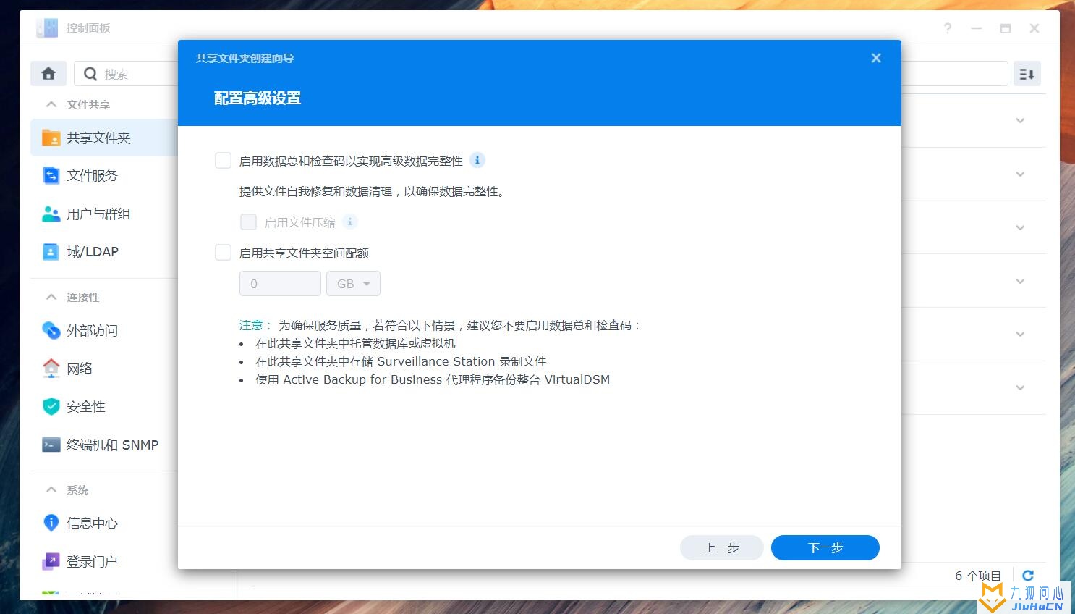1075x614 pixels.
Task: Open 域/LDAP icon in sidebar
Action: click(51, 251)
